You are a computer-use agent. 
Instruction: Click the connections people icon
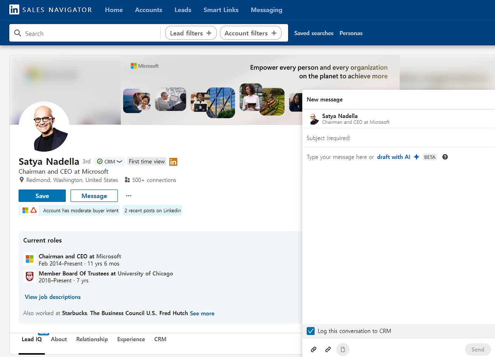coord(127,180)
